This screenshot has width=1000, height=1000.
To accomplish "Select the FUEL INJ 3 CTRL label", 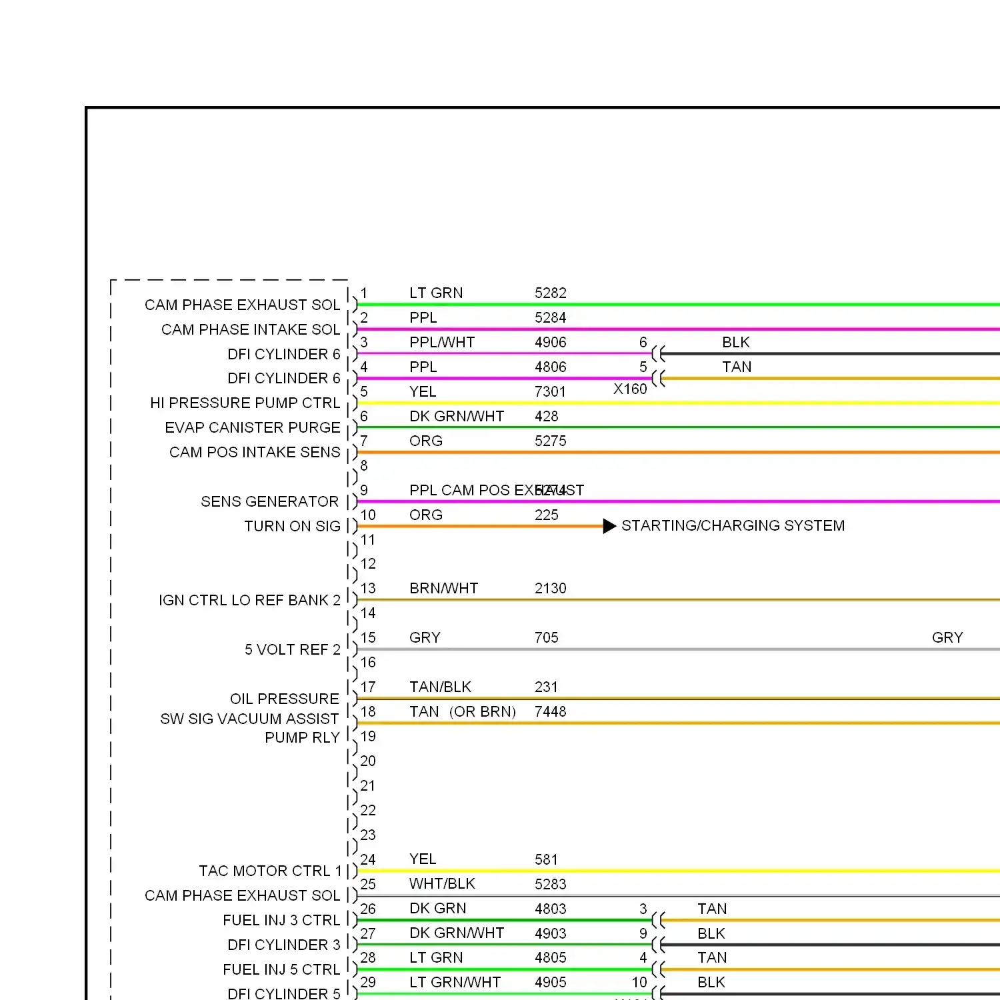I will tap(281, 920).
